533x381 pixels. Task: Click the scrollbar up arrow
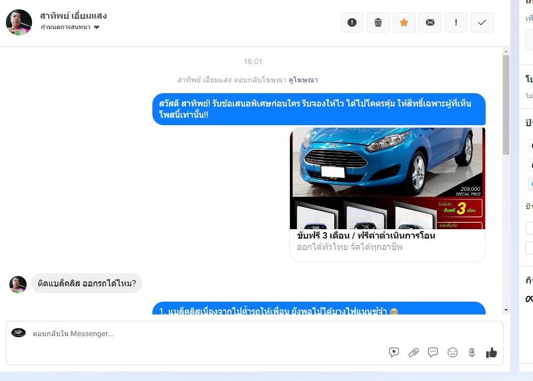pyautogui.click(x=506, y=52)
